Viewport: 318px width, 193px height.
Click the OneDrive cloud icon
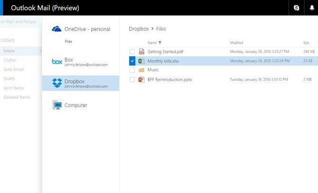[x=57, y=29]
